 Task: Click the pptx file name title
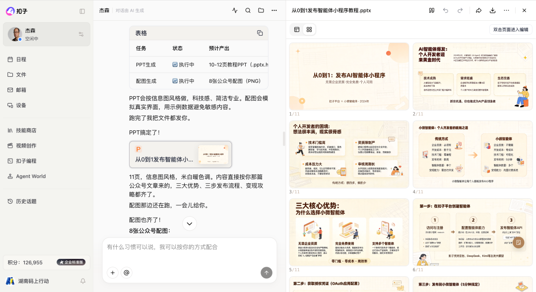click(x=331, y=10)
